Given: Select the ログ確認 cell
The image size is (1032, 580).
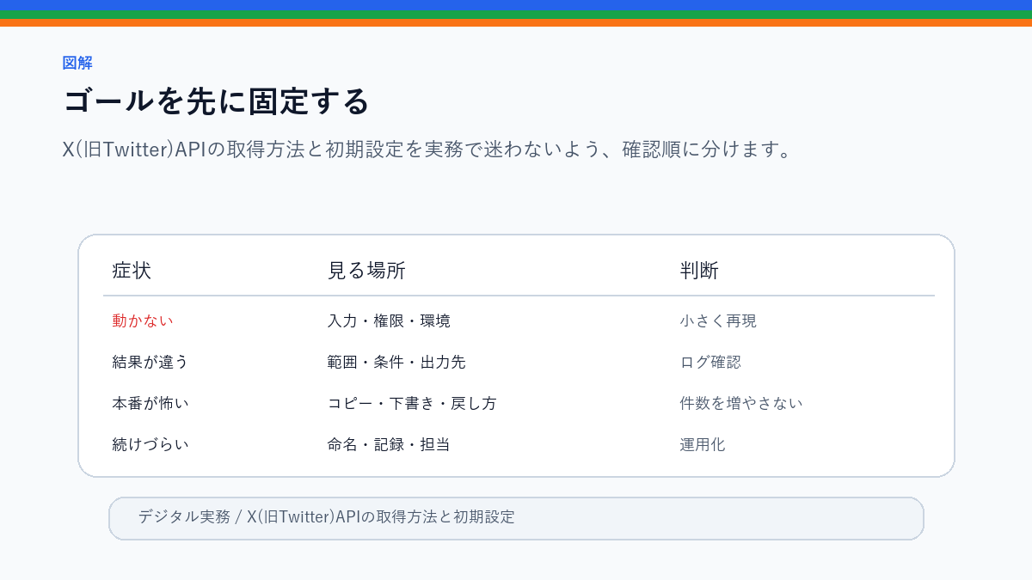Looking at the screenshot, I should 710,362.
